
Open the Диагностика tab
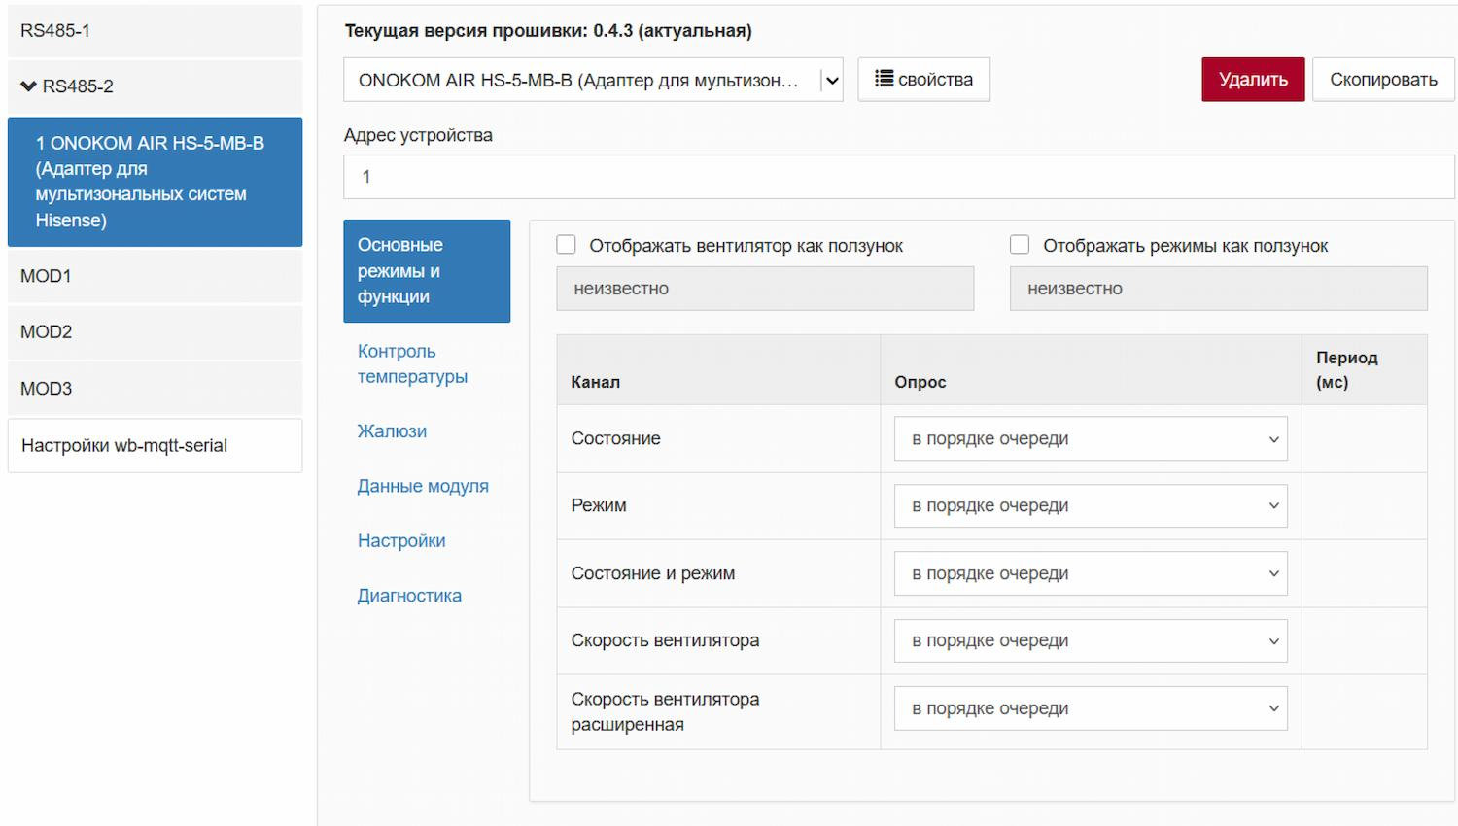409,596
